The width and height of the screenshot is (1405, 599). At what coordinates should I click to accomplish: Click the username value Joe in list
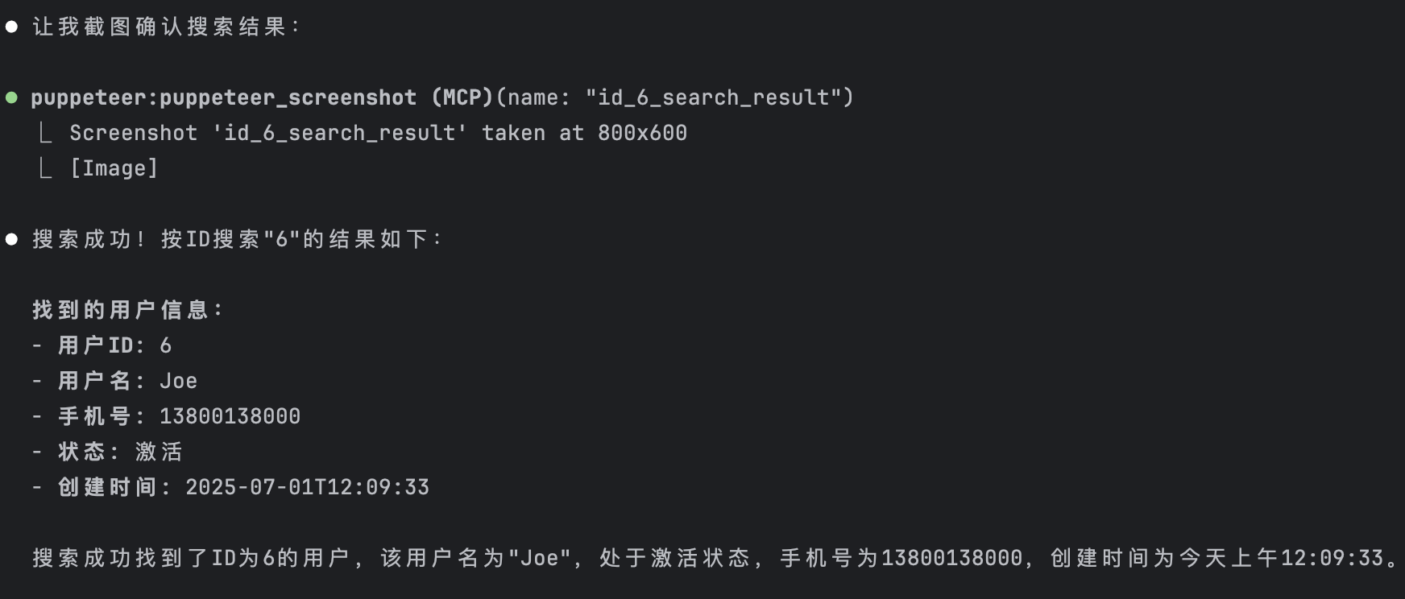[178, 381]
